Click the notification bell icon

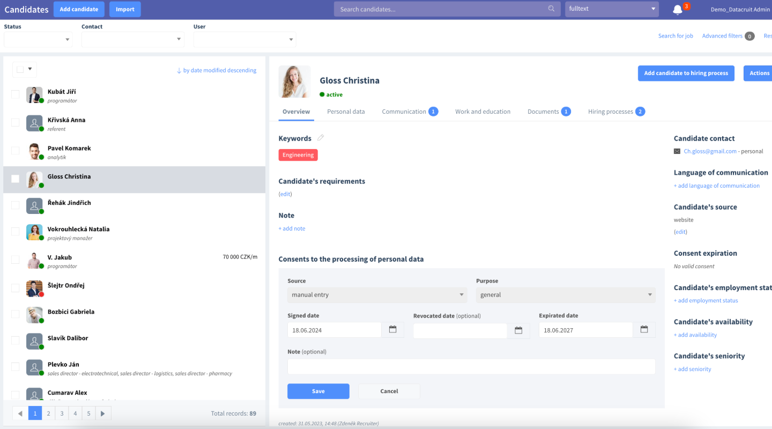678,10
